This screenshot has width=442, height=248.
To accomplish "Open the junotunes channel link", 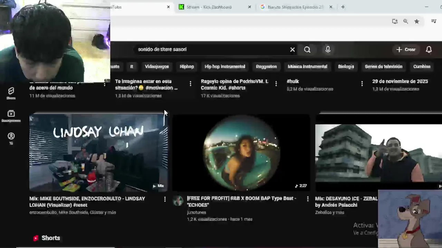I will click(x=196, y=213).
